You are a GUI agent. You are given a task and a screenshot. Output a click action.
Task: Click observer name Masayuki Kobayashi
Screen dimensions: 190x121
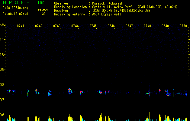tap(108, 3)
